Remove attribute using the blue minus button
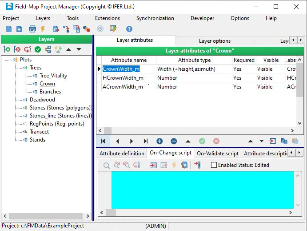Screen dimensions: 307x231 [174, 141]
